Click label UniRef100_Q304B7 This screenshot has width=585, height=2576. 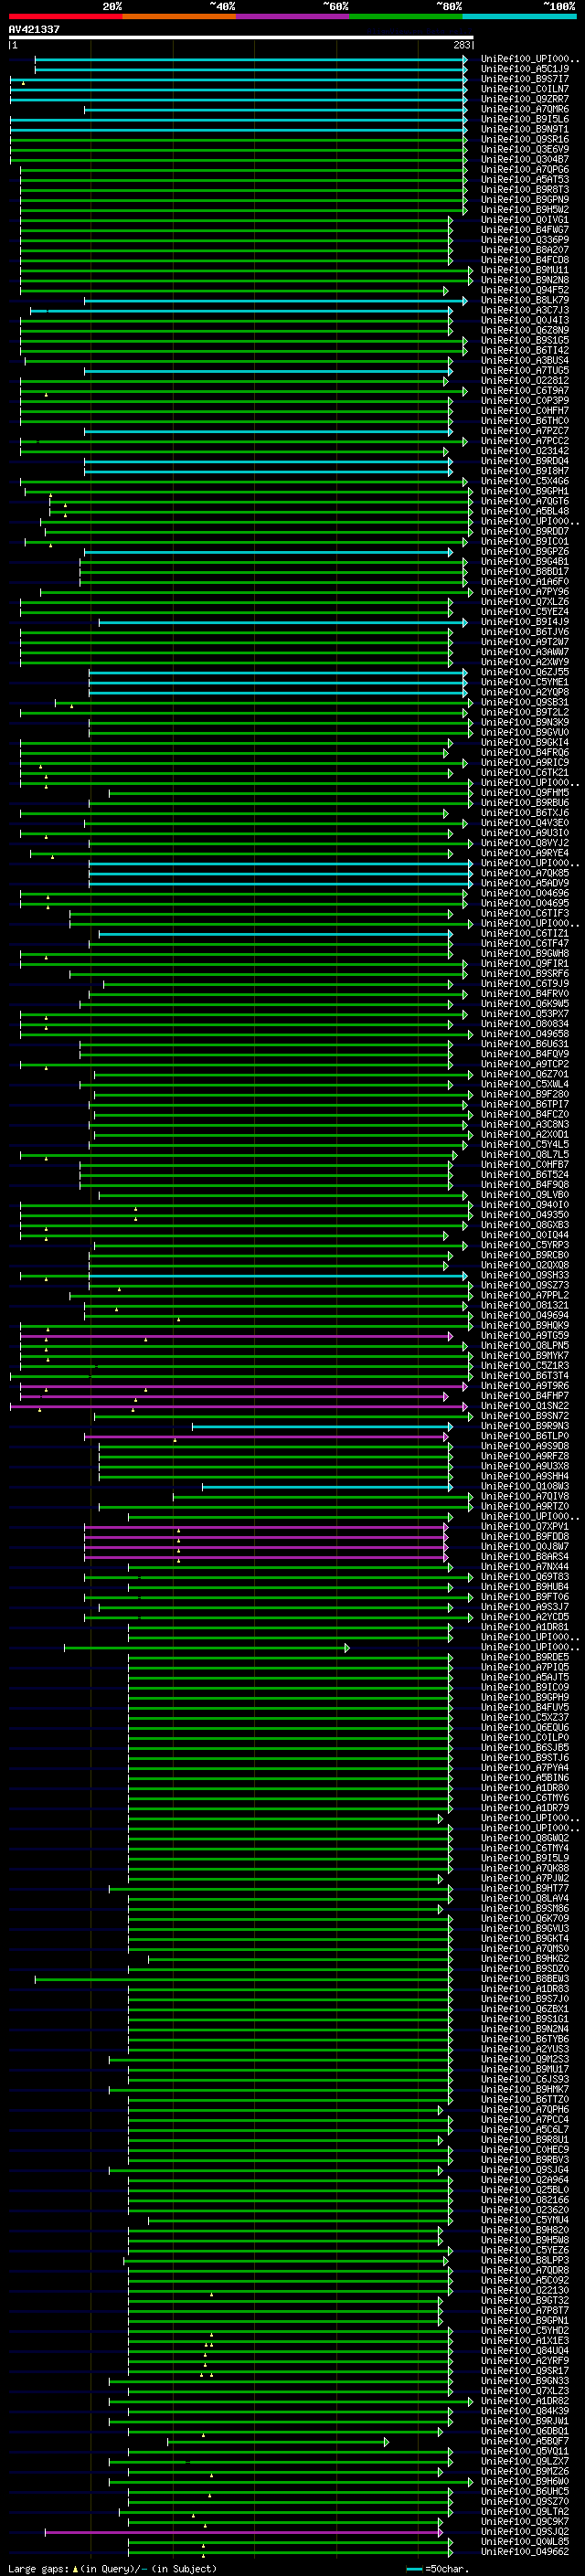point(525,159)
